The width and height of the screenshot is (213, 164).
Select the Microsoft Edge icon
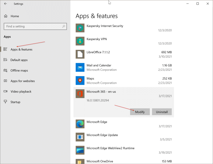80,124
